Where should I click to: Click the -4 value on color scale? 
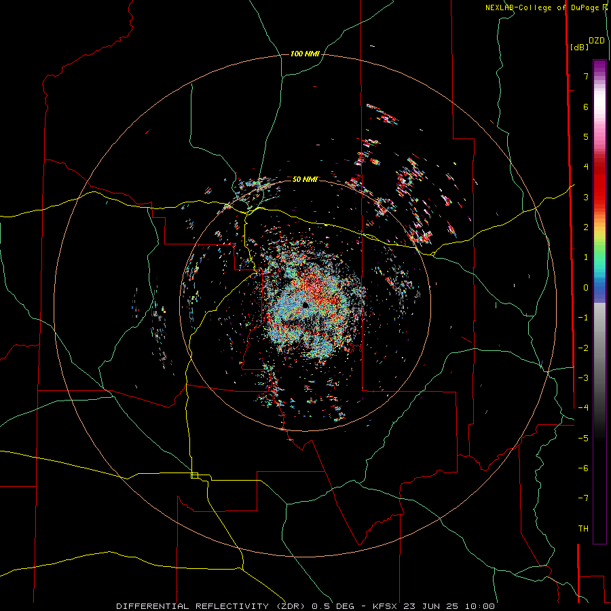[583, 408]
